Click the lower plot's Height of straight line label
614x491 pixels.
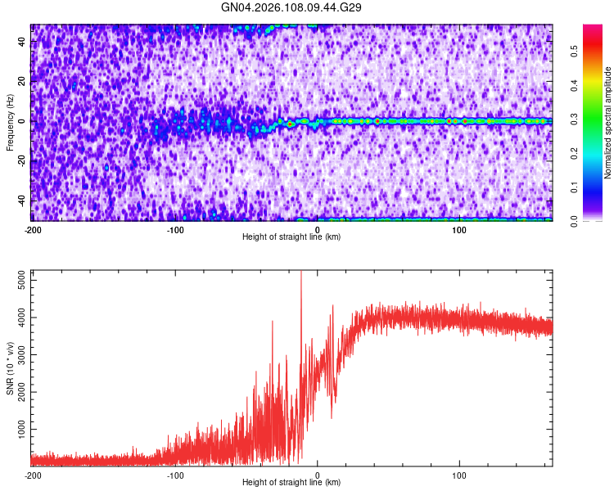(291, 482)
